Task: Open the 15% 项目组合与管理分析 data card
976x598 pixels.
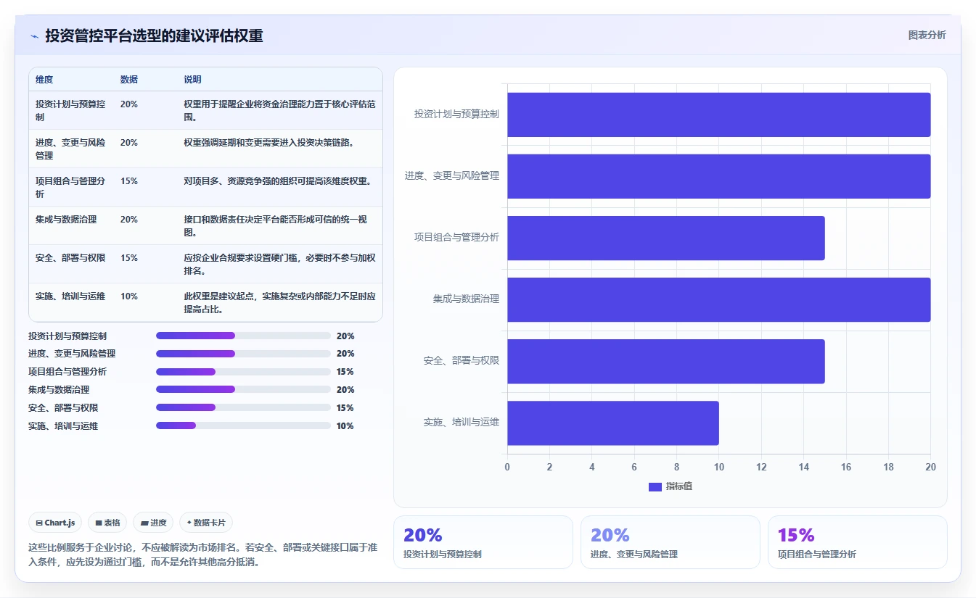Action: pos(857,542)
